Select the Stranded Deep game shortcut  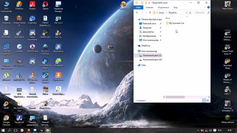227,64
